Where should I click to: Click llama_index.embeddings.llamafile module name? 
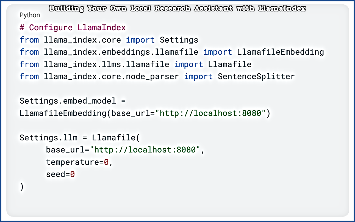[x=121, y=52]
